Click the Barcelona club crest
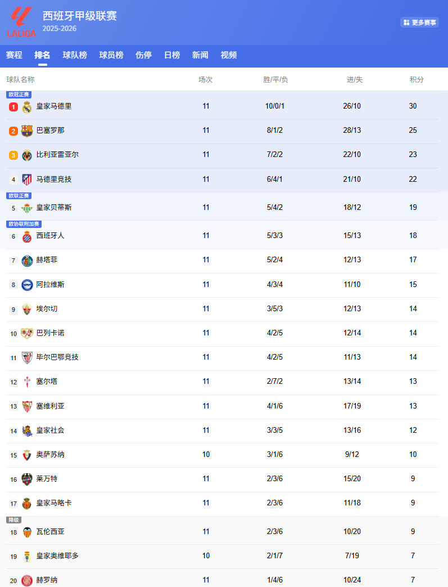The image size is (448, 587). pos(27,131)
